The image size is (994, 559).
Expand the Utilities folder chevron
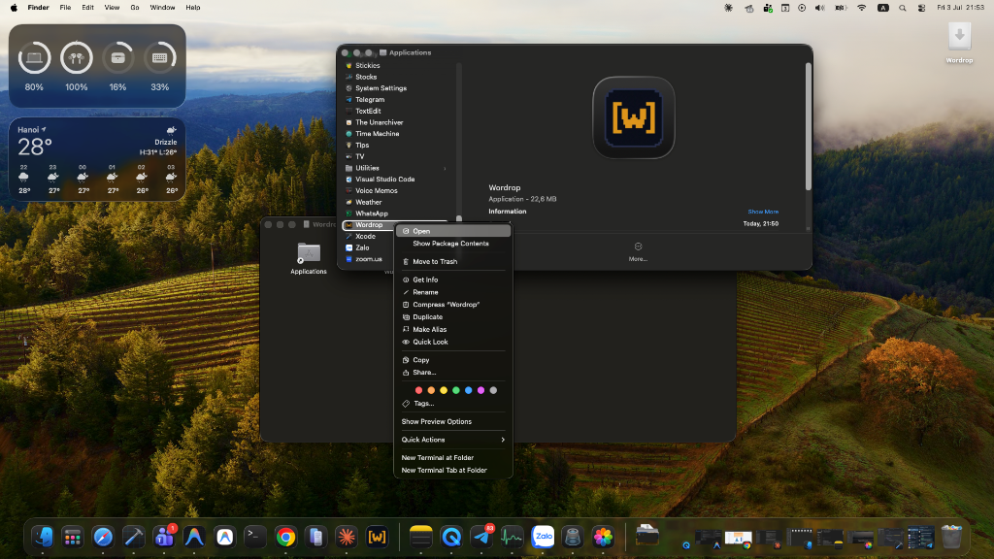point(445,168)
